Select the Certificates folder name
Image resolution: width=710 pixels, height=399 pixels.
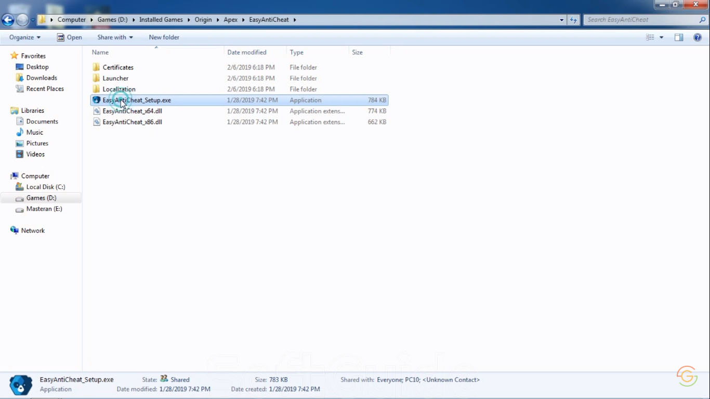tap(118, 68)
